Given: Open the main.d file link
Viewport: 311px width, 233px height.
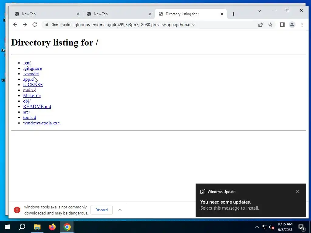Looking at the screenshot, I should click(30, 90).
